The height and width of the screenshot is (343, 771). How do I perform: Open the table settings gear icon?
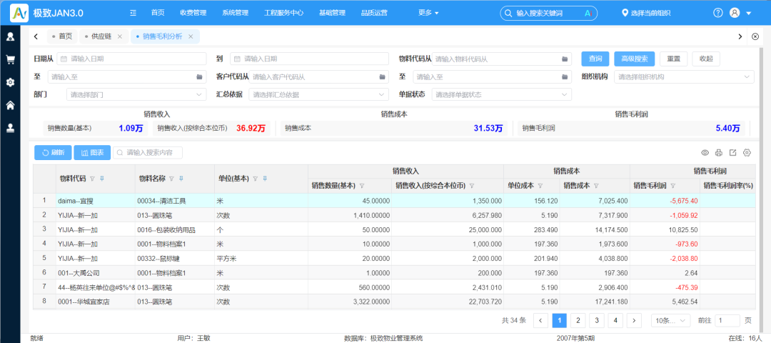pos(747,152)
